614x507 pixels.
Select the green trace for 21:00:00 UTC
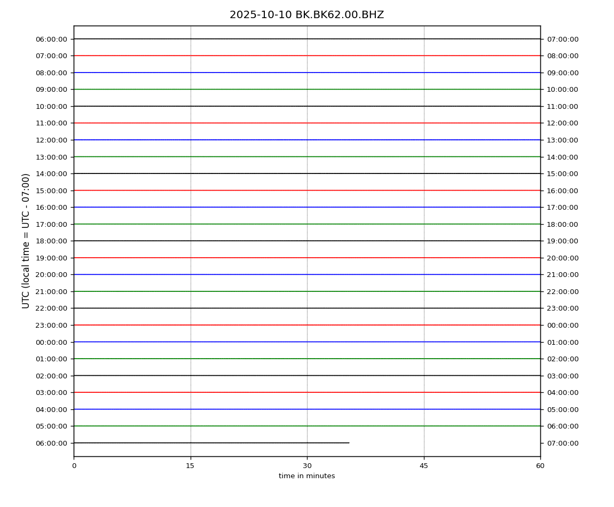(307, 291)
